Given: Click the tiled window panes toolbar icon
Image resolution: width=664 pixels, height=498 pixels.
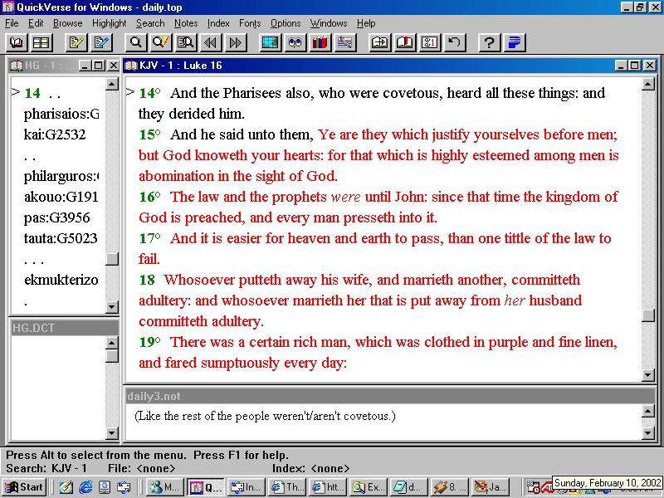Looking at the screenshot, I should [41, 42].
